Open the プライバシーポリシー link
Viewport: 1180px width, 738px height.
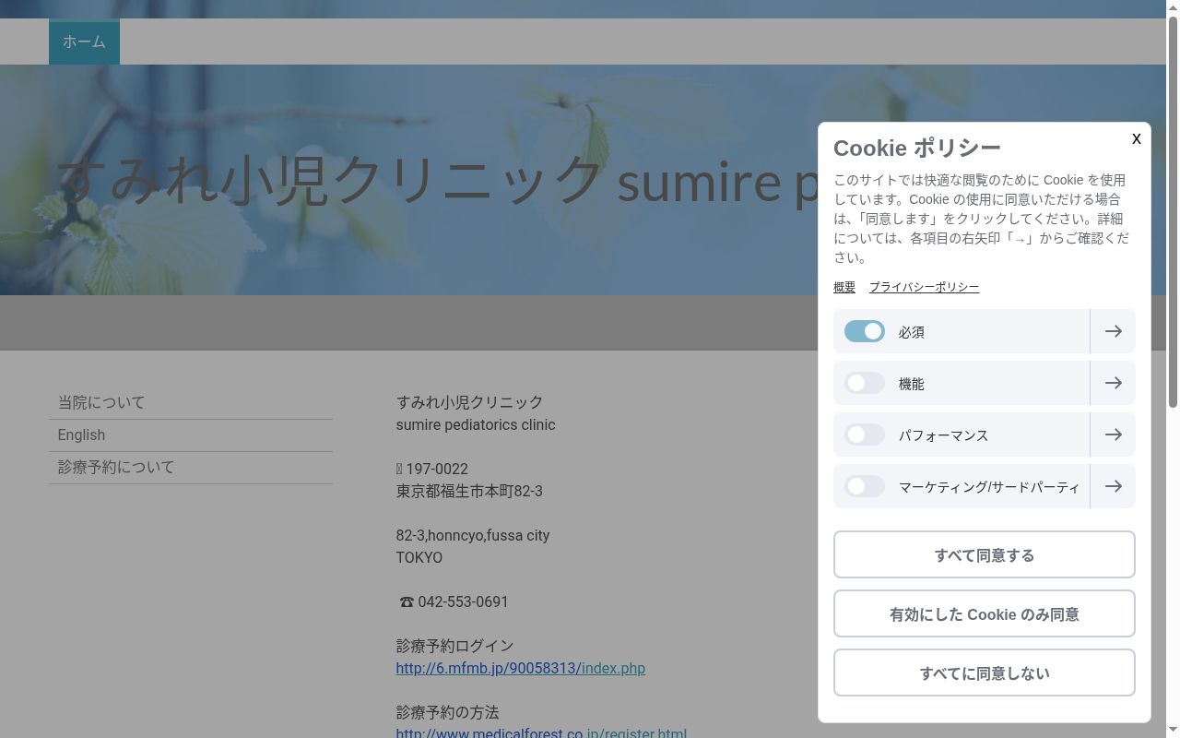tap(924, 287)
